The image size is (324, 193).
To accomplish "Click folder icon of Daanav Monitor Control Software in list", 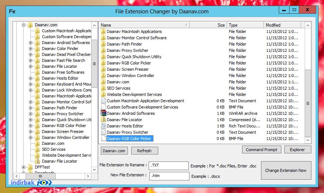I will coord(103,38).
